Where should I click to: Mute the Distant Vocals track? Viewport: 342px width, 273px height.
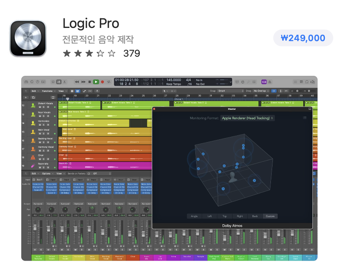coord(40,107)
